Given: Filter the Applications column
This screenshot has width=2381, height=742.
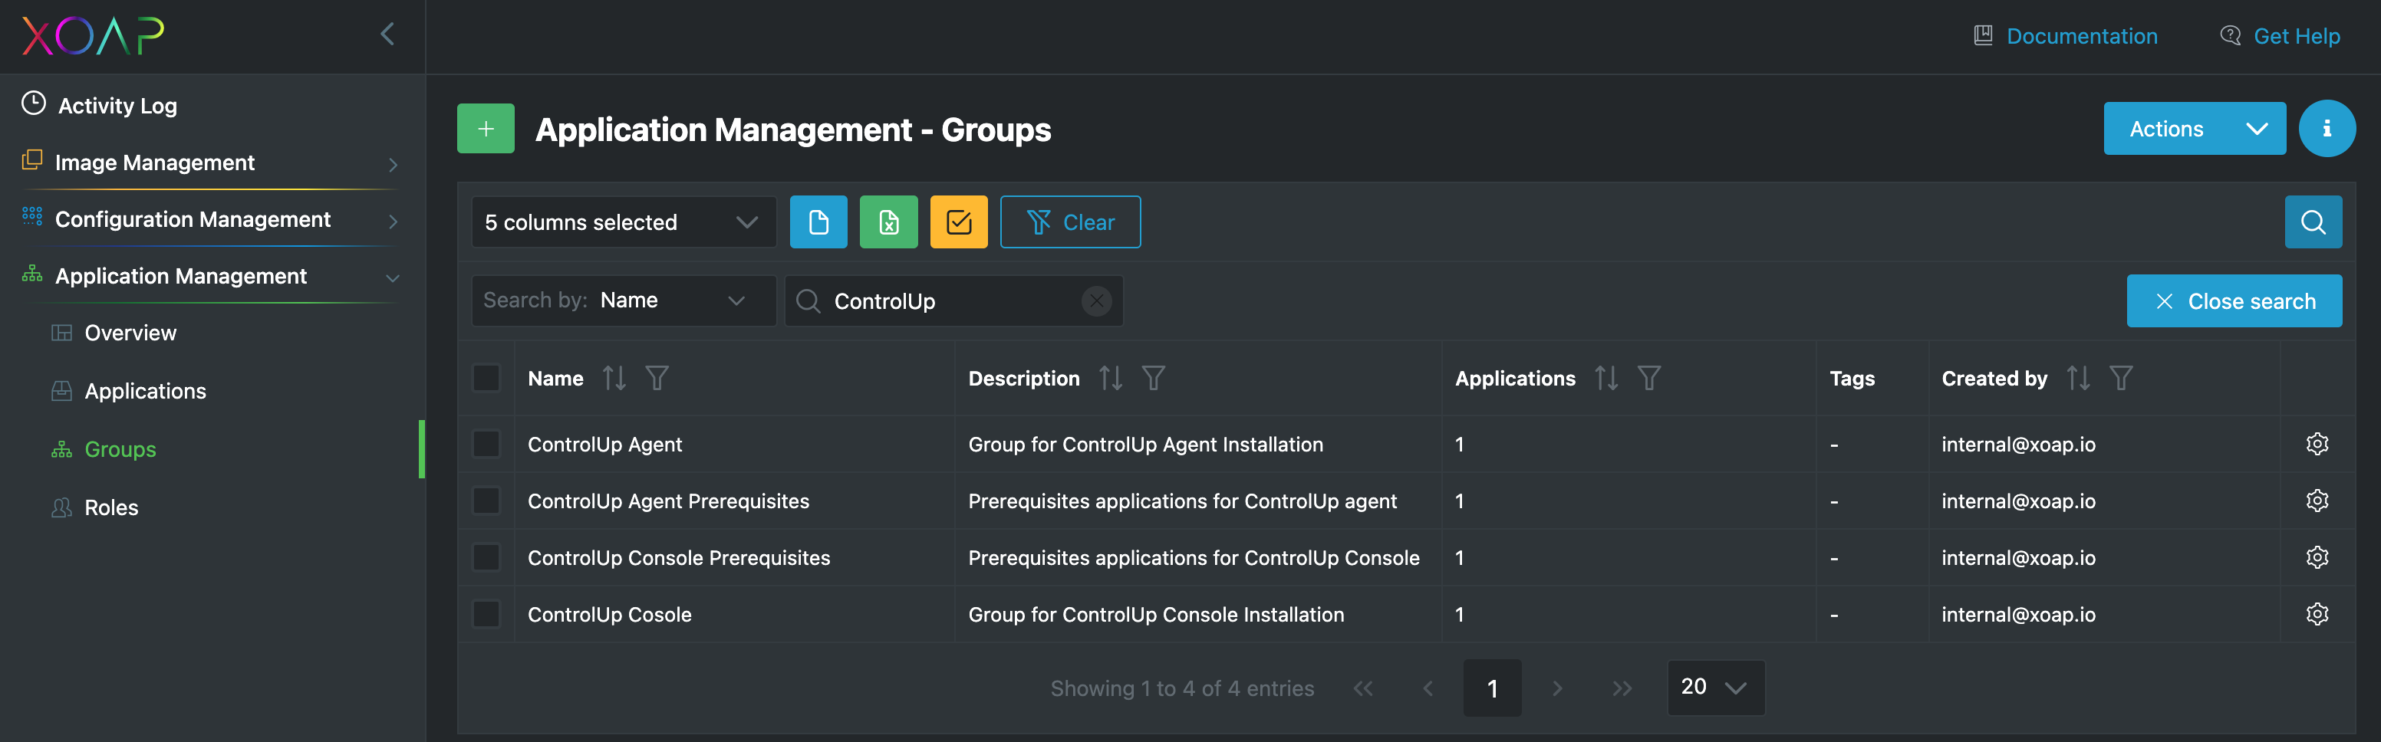Looking at the screenshot, I should coord(1649,378).
